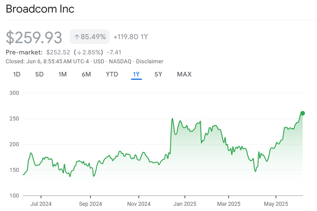Click the 200 y-axis label

click(14, 144)
